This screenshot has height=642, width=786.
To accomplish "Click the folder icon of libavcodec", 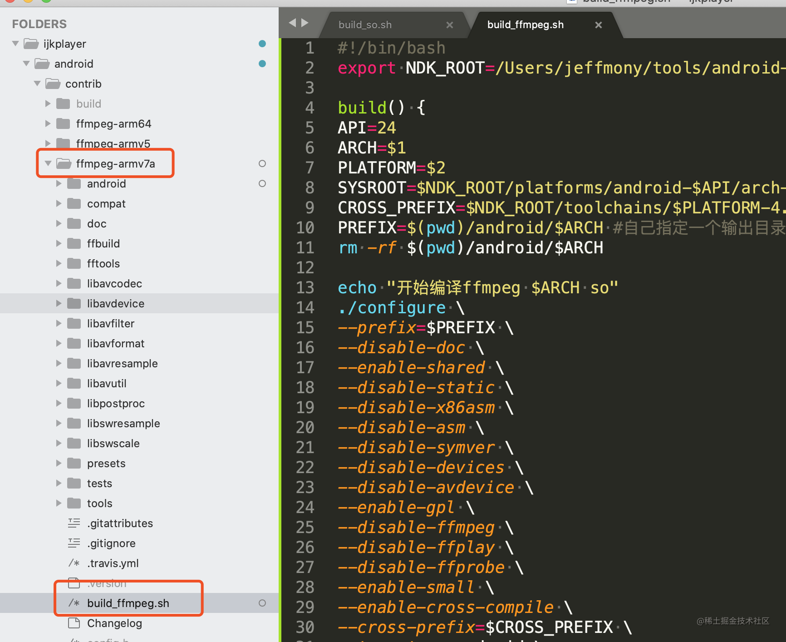I will click(x=74, y=283).
